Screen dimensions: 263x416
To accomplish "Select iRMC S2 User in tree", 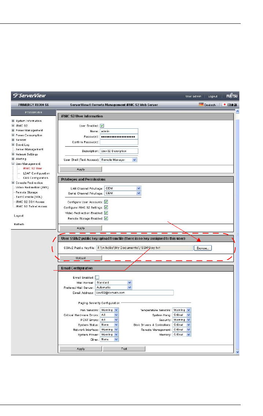I will pos(33,168).
